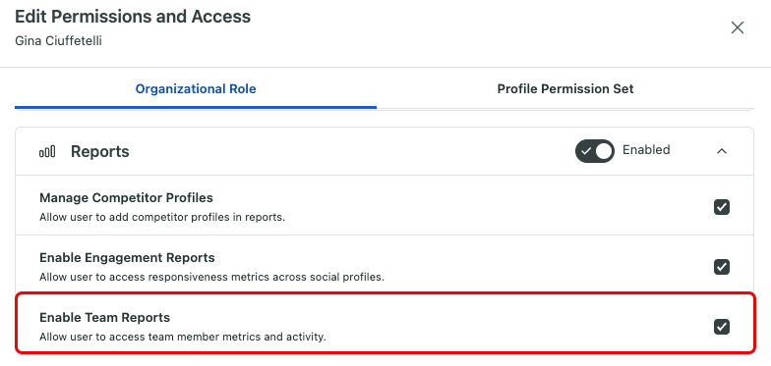Image resolution: width=771 pixels, height=366 pixels.
Task: Uncheck Enable Engagement Reports checkbox
Action: [722, 267]
